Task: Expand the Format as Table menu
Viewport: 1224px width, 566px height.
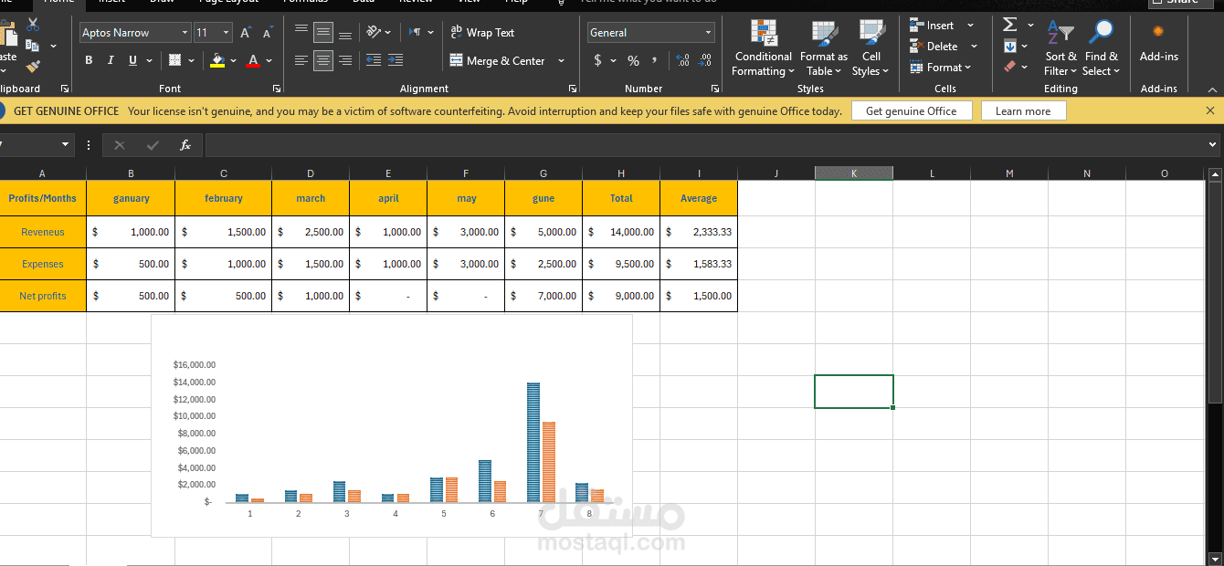Action: point(824,47)
